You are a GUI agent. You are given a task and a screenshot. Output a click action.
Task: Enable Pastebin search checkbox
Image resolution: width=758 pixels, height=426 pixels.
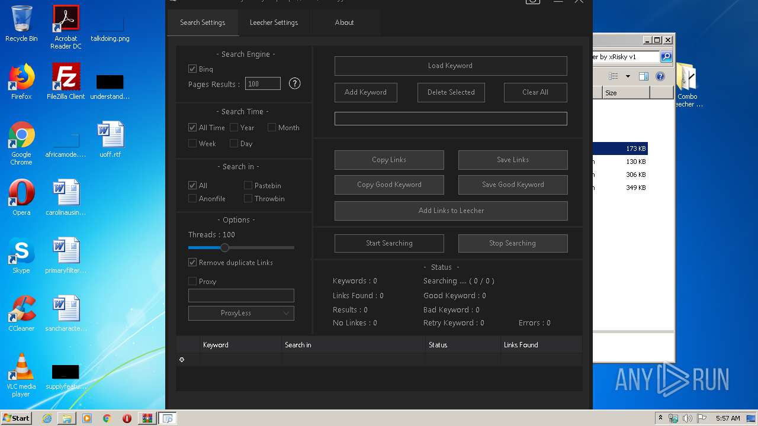pyautogui.click(x=248, y=185)
